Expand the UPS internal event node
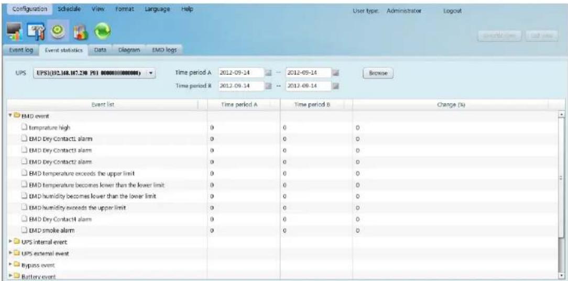The height and width of the screenshot is (281, 568). [x=10, y=241]
